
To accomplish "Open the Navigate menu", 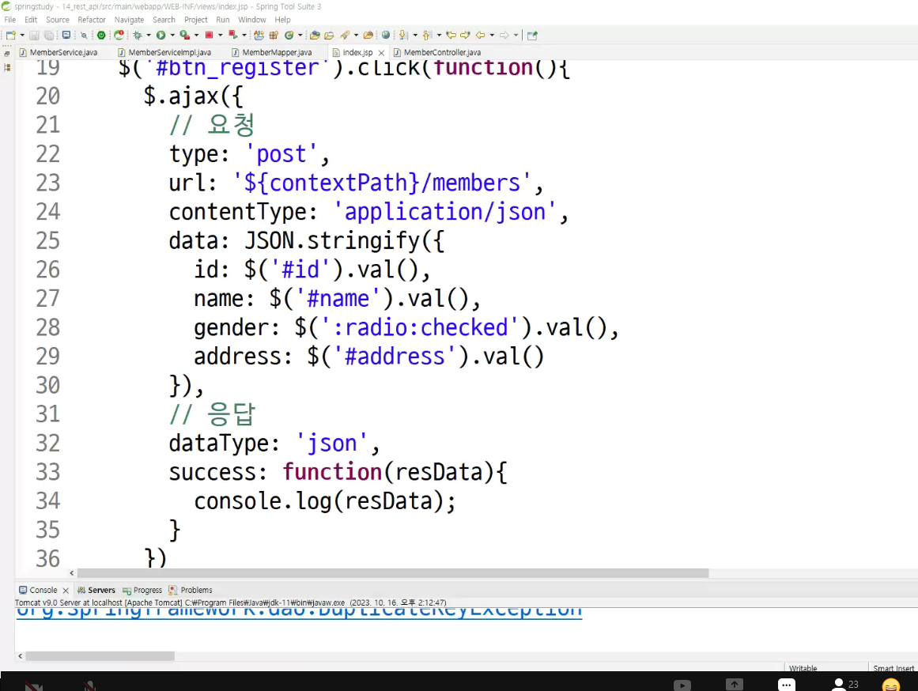I will pos(129,19).
